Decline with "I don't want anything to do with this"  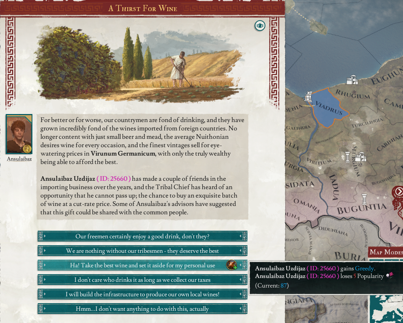point(142,309)
